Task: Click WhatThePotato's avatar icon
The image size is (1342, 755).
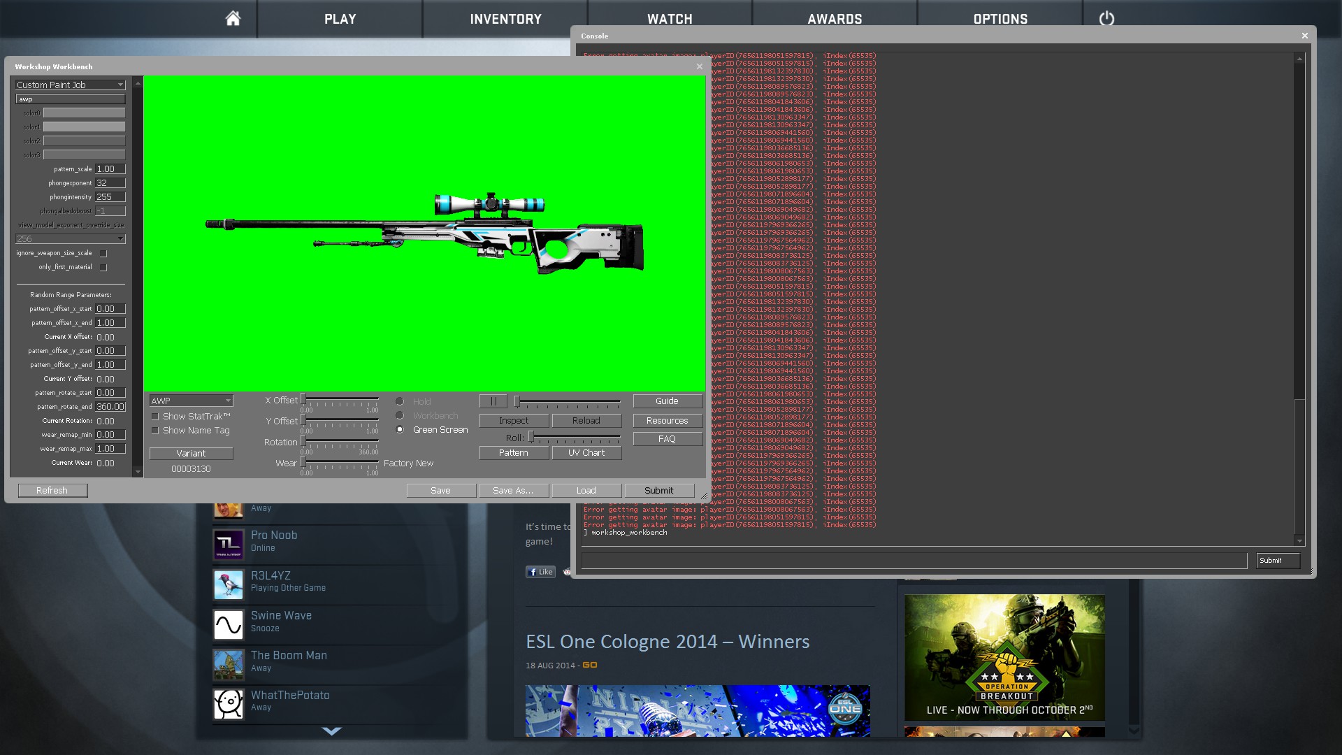Action: click(x=228, y=704)
